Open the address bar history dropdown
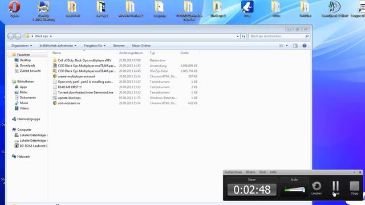Image resolution: width=365 pixels, height=205 pixels. (238, 36)
